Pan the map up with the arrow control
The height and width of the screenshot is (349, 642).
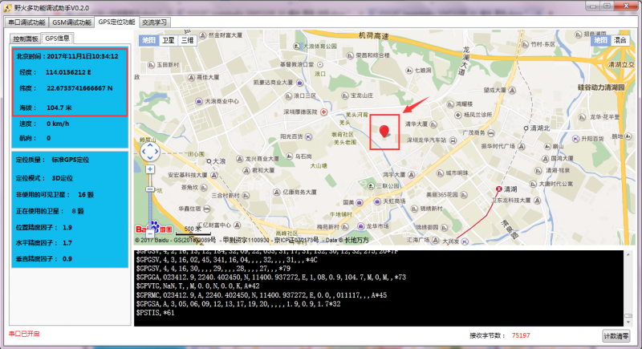pyautogui.click(x=150, y=146)
